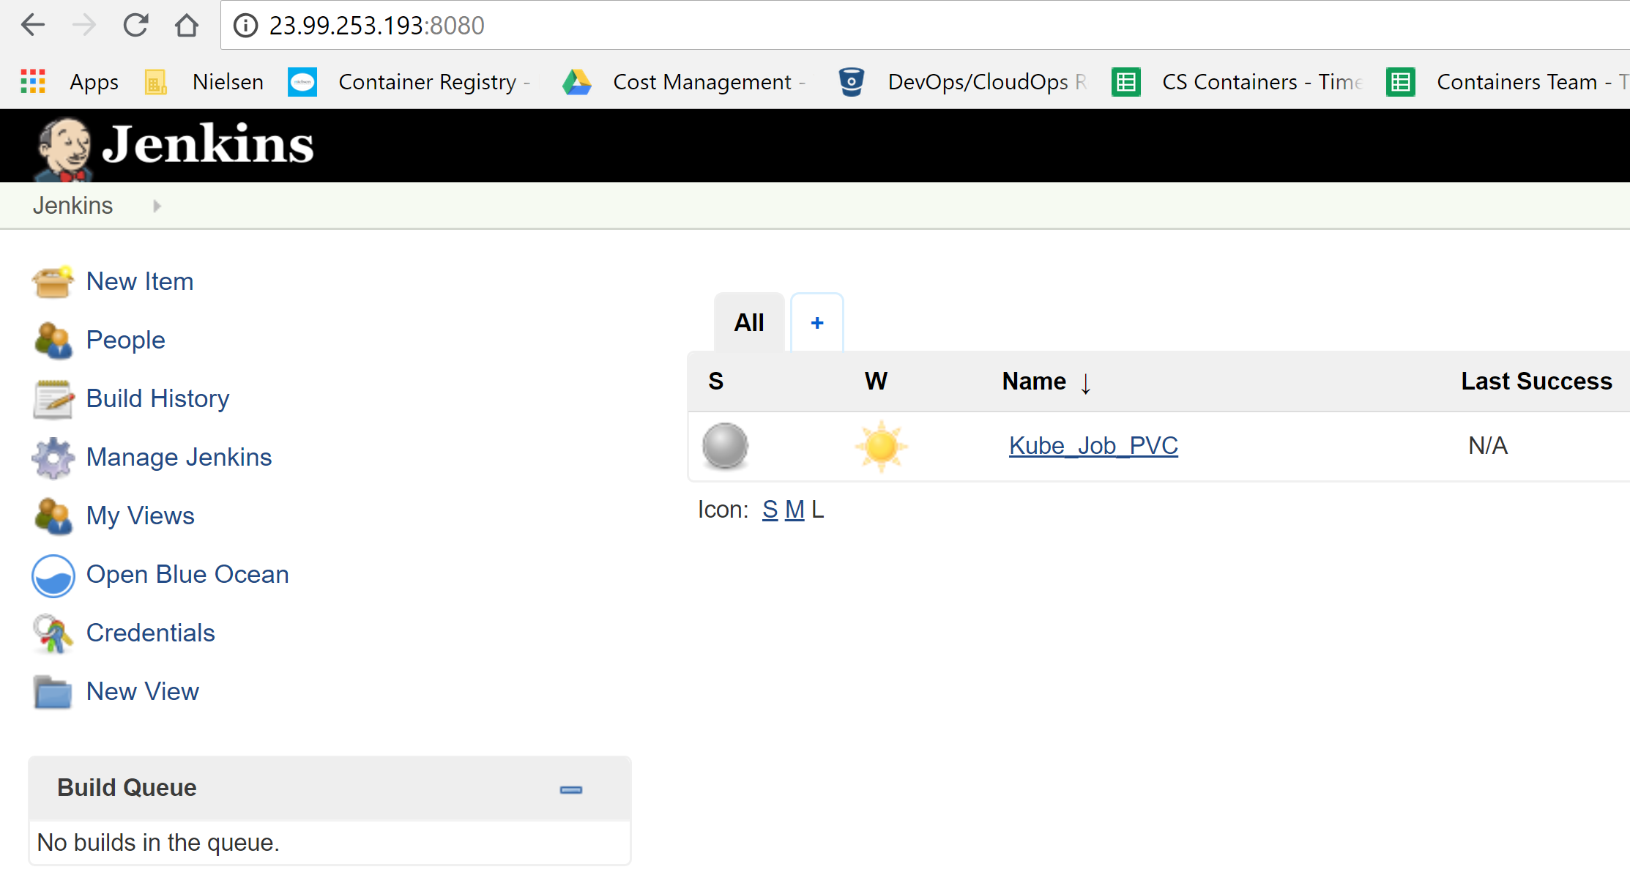Click the Manage Jenkins gear icon
The width and height of the screenshot is (1630, 875).
point(53,458)
